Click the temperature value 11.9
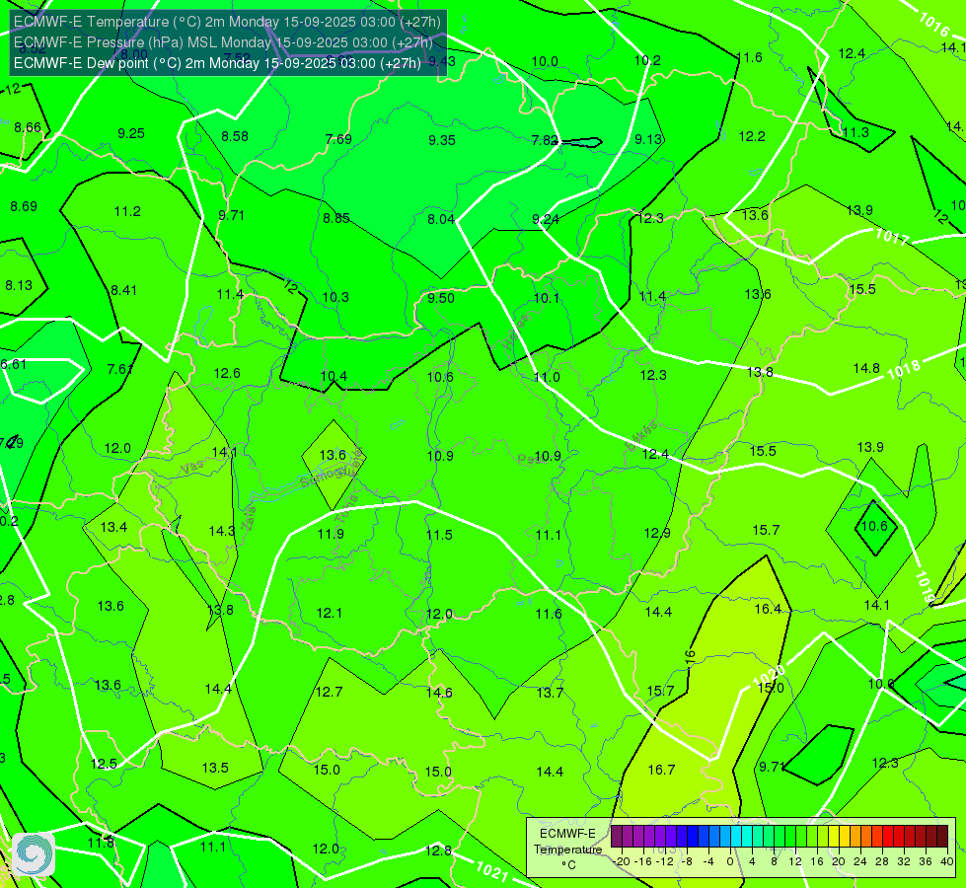 click(x=331, y=534)
